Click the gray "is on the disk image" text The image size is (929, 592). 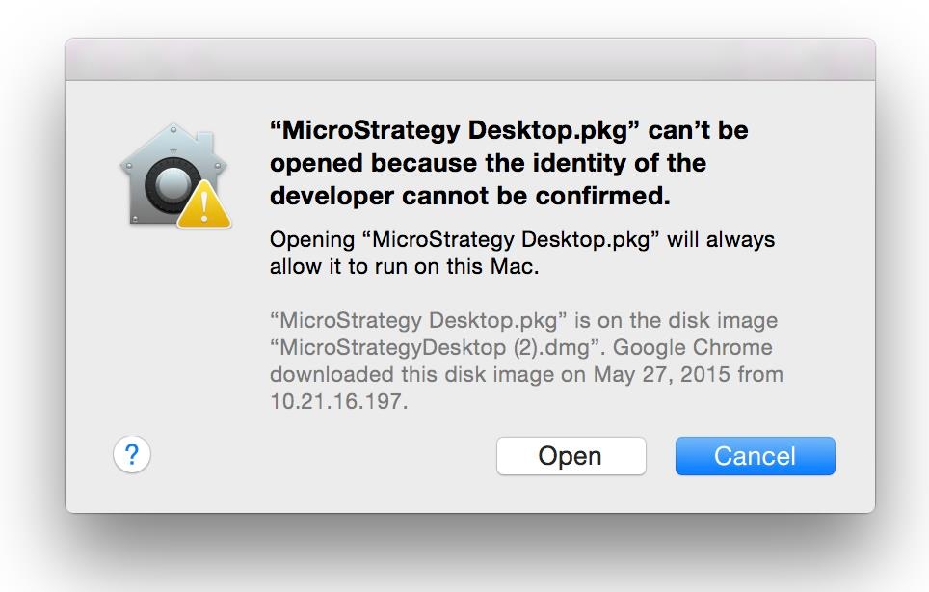click(x=676, y=321)
